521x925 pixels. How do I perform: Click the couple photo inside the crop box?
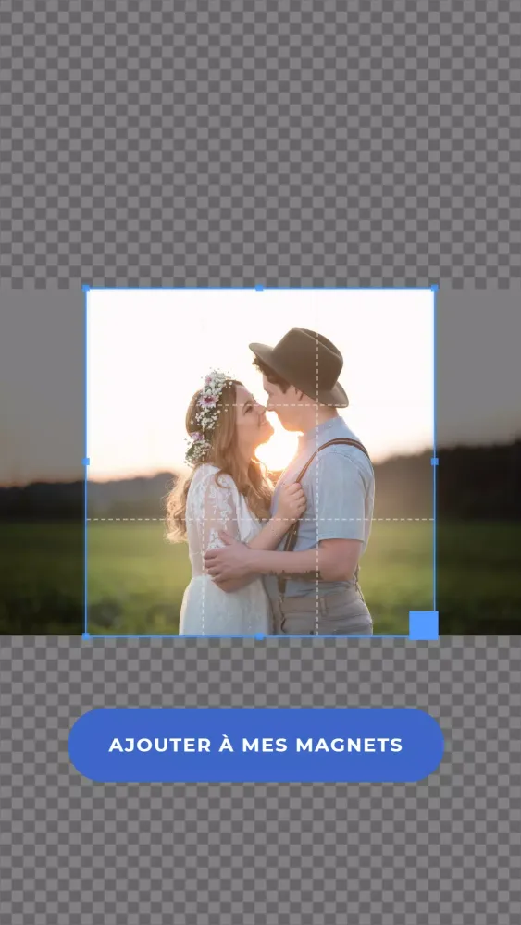point(260,462)
